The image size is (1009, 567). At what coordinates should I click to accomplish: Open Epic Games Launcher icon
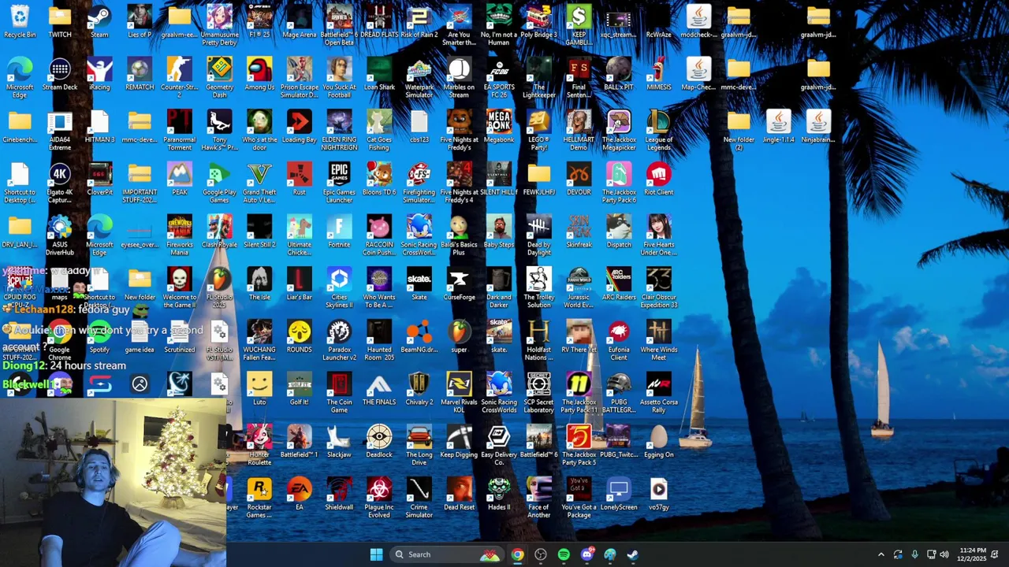339,183
